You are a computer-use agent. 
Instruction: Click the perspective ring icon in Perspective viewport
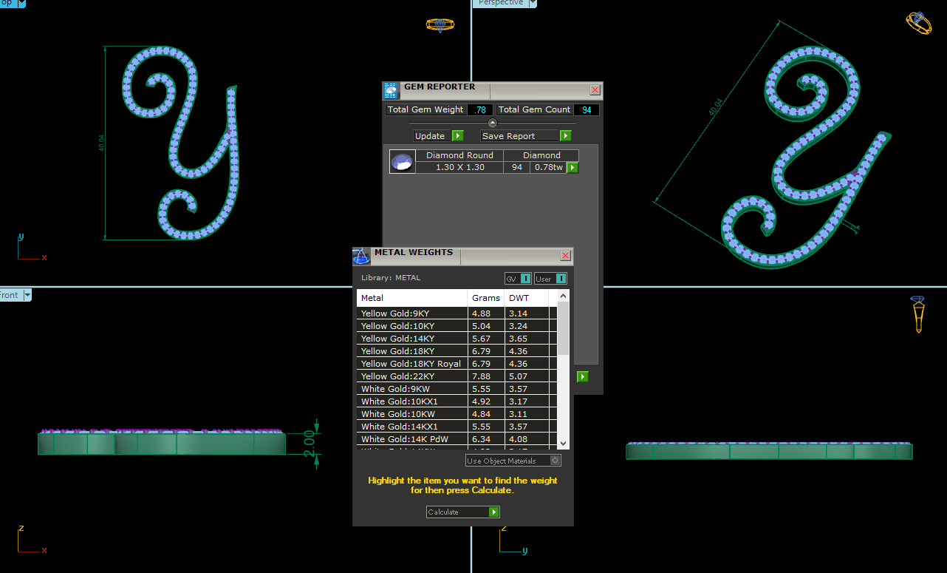918,23
